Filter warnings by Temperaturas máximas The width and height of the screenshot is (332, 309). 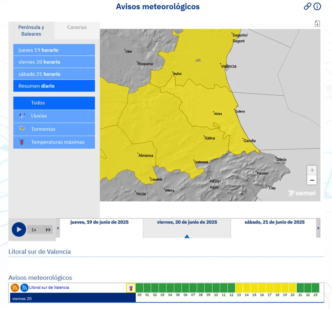tap(54, 142)
